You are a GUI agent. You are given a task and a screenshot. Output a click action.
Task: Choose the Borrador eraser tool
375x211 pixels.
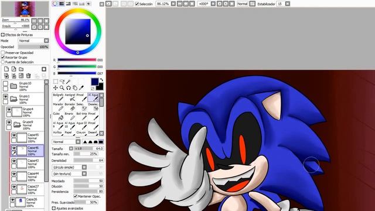coord(70,107)
